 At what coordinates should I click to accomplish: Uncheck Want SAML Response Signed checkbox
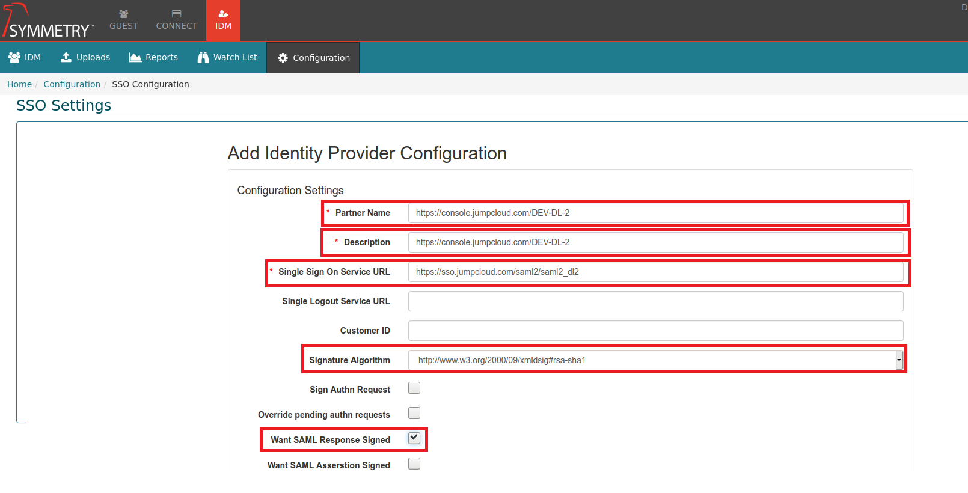click(x=414, y=438)
